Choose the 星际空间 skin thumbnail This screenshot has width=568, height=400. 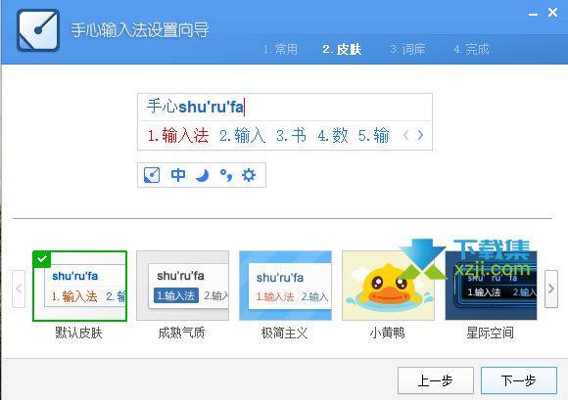tap(492, 286)
